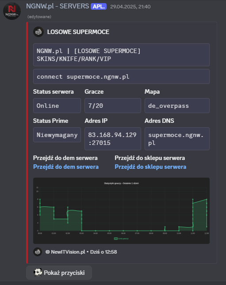226x285 pixels.
Task: Open the player statistics graph image
Action: click(121, 211)
